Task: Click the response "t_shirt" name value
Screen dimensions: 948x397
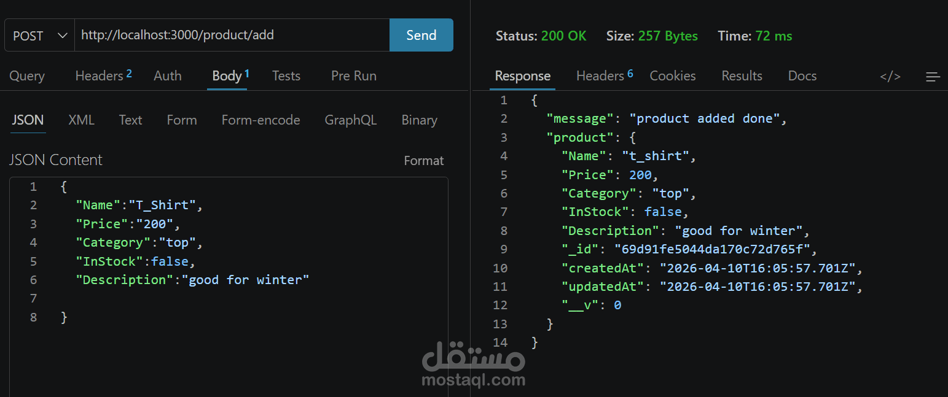Action: [x=655, y=156]
